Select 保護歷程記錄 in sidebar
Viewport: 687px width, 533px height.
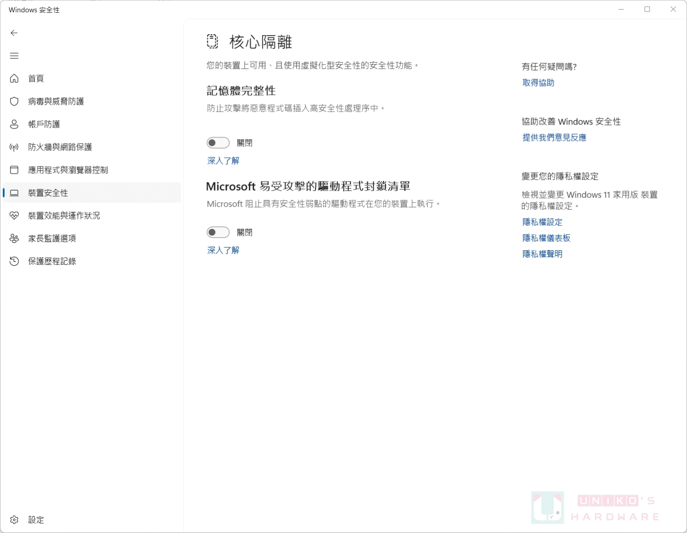tap(92, 261)
